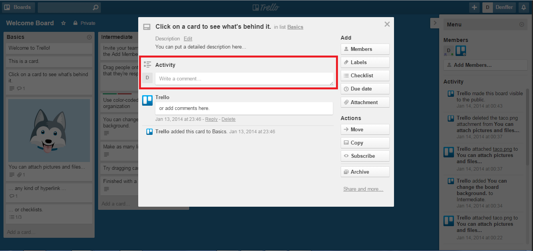Open the notifications bell icon

point(524,7)
